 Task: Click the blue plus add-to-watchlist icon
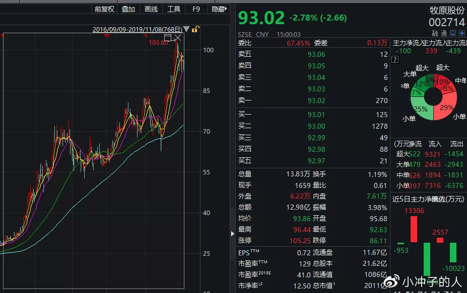pos(461,33)
